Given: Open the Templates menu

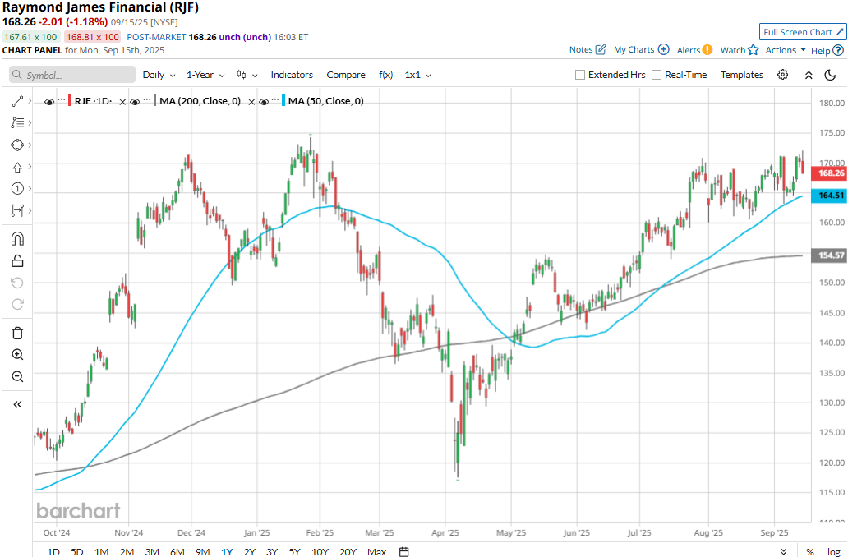Looking at the screenshot, I should pyautogui.click(x=741, y=75).
